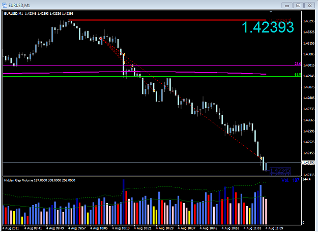Click the 4 Aug 2011 date label
Screen dimensions: 318x232
point(11,228)
